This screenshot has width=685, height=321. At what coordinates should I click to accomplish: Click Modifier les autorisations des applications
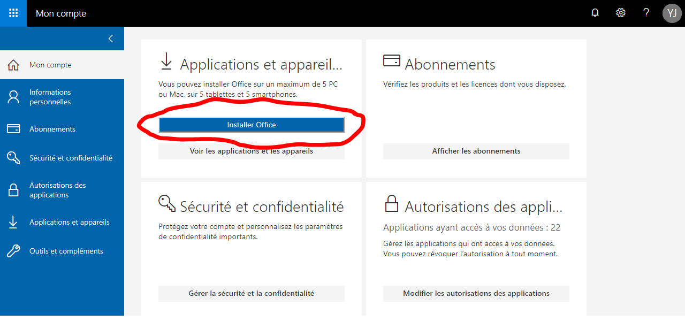point(476,293)
